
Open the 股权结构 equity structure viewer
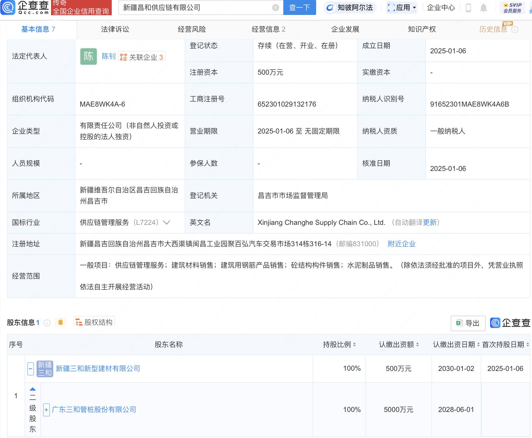pos(94,322)
